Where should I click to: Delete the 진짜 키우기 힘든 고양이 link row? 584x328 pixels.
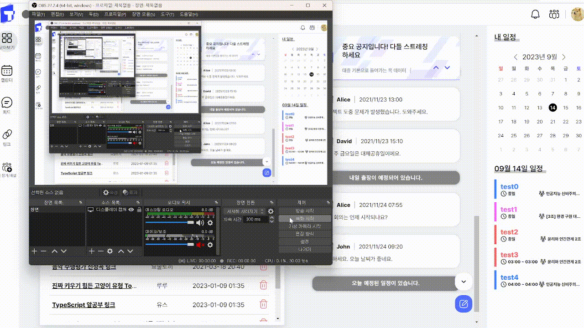[x=263, y=286]
